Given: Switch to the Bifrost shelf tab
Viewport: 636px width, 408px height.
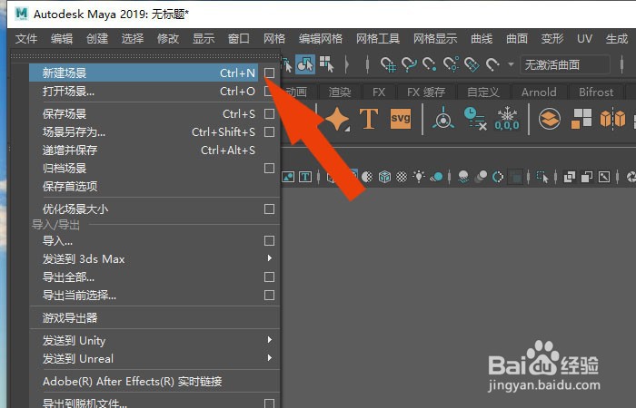Looking at the screenshot, I should pos(596,92).
